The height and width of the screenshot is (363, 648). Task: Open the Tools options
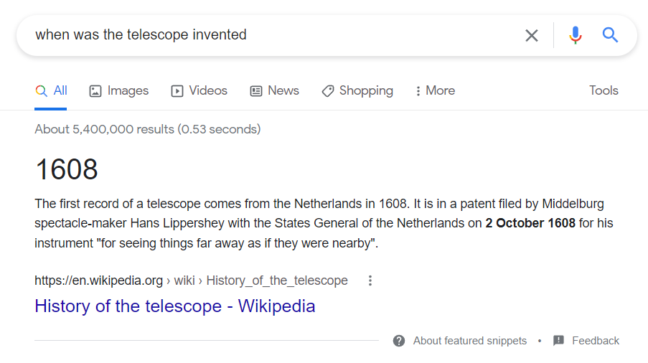(604, 90)
